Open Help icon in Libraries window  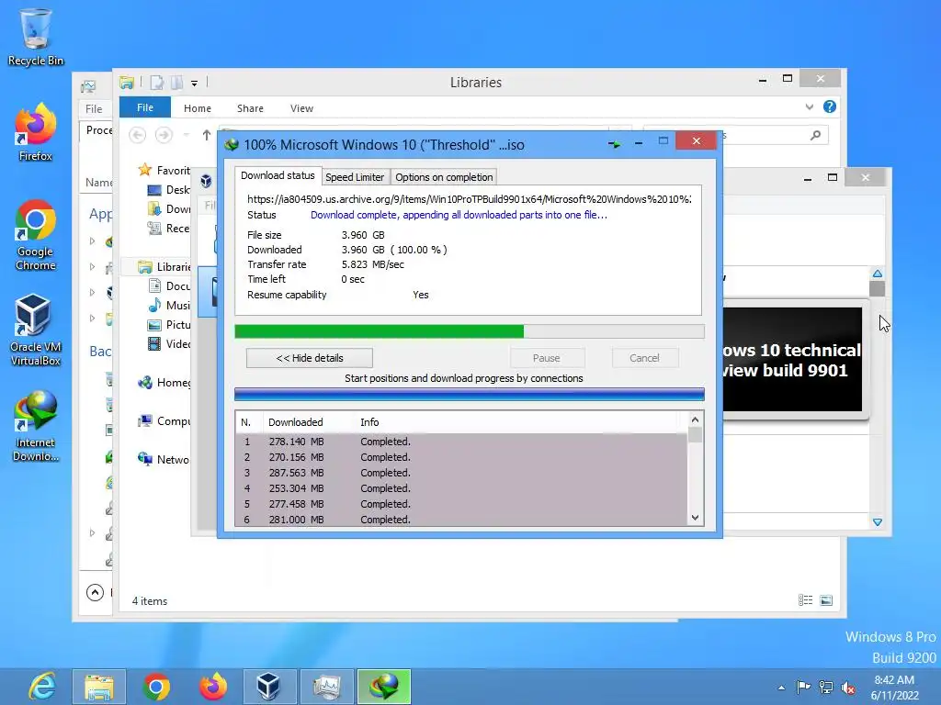coord(830,106)
